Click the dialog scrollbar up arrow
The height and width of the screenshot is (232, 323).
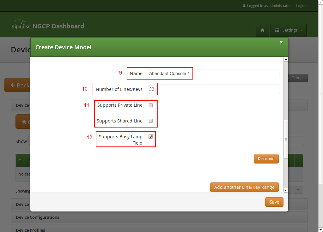(x=286, y=59)
